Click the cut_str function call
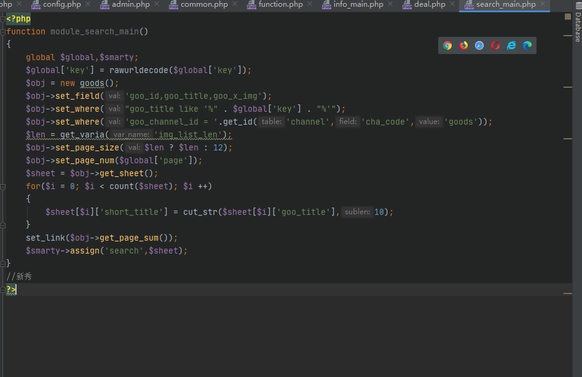 tap(200, 212)
